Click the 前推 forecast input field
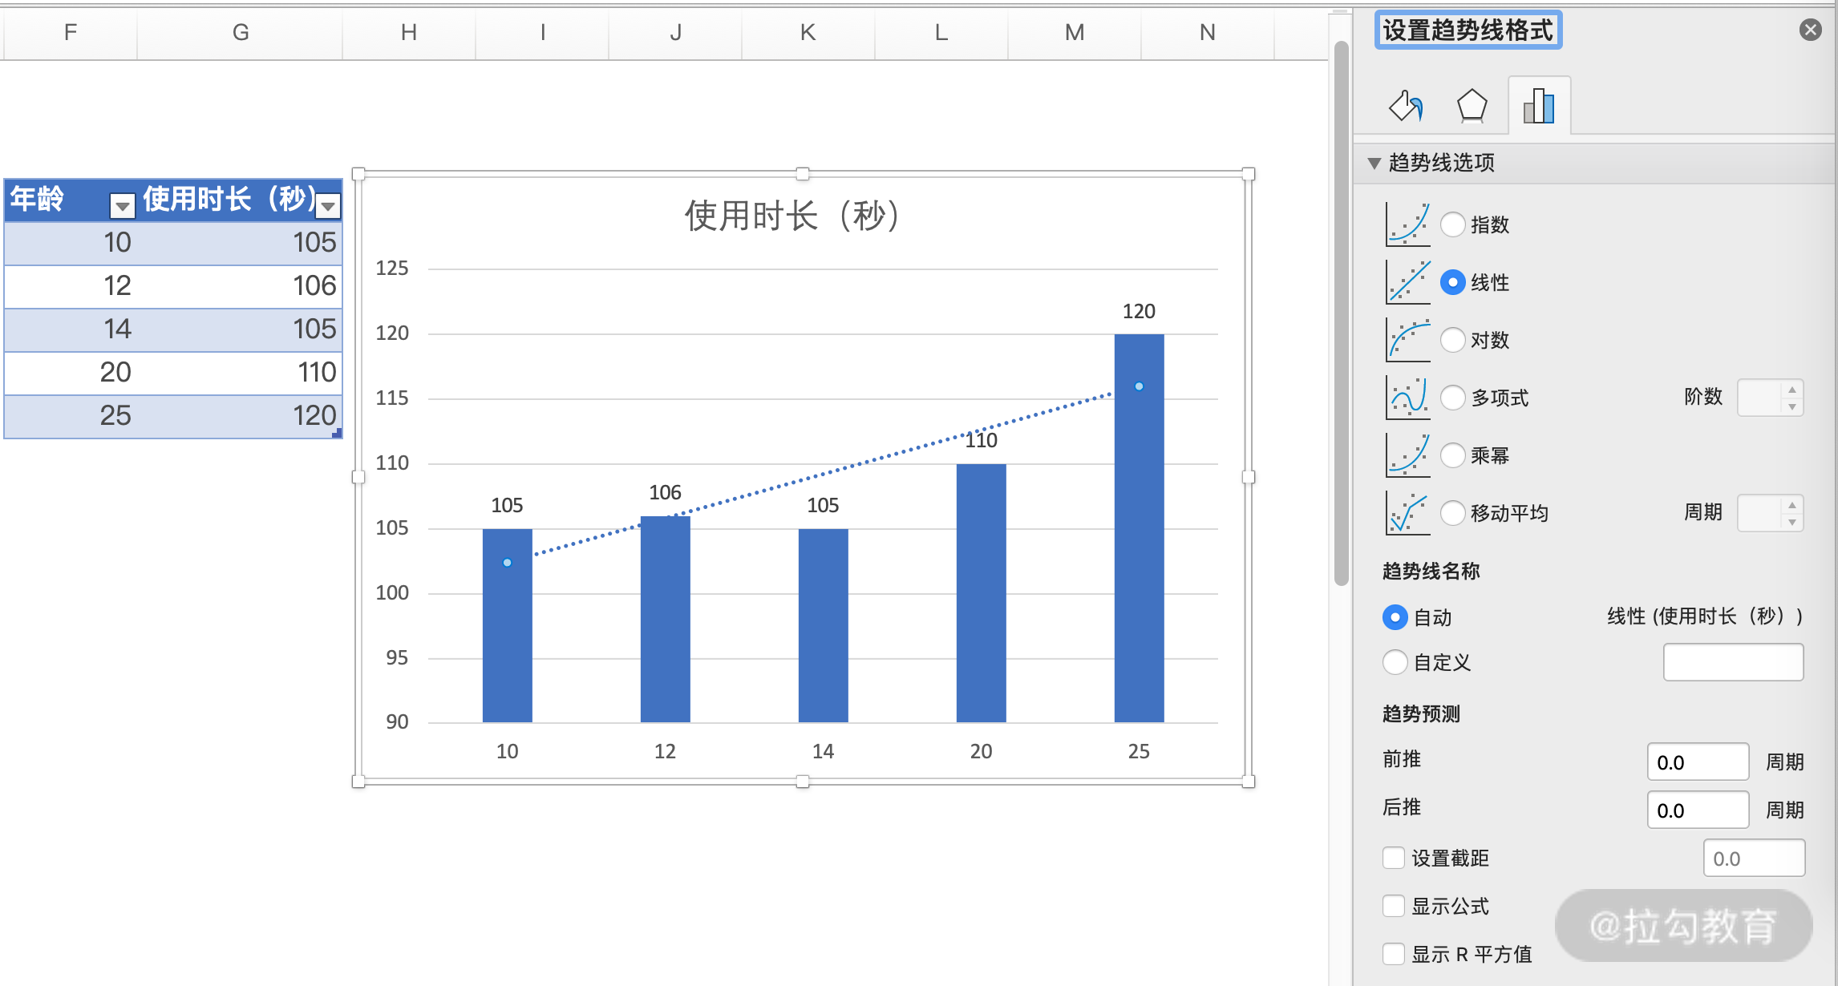Viewport: 1838px width, 986px height. (x=1697, y=762)
